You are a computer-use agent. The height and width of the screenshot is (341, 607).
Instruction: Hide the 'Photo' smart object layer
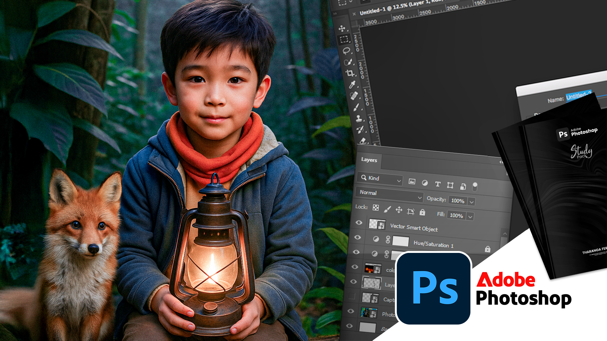tap(351, 311)
